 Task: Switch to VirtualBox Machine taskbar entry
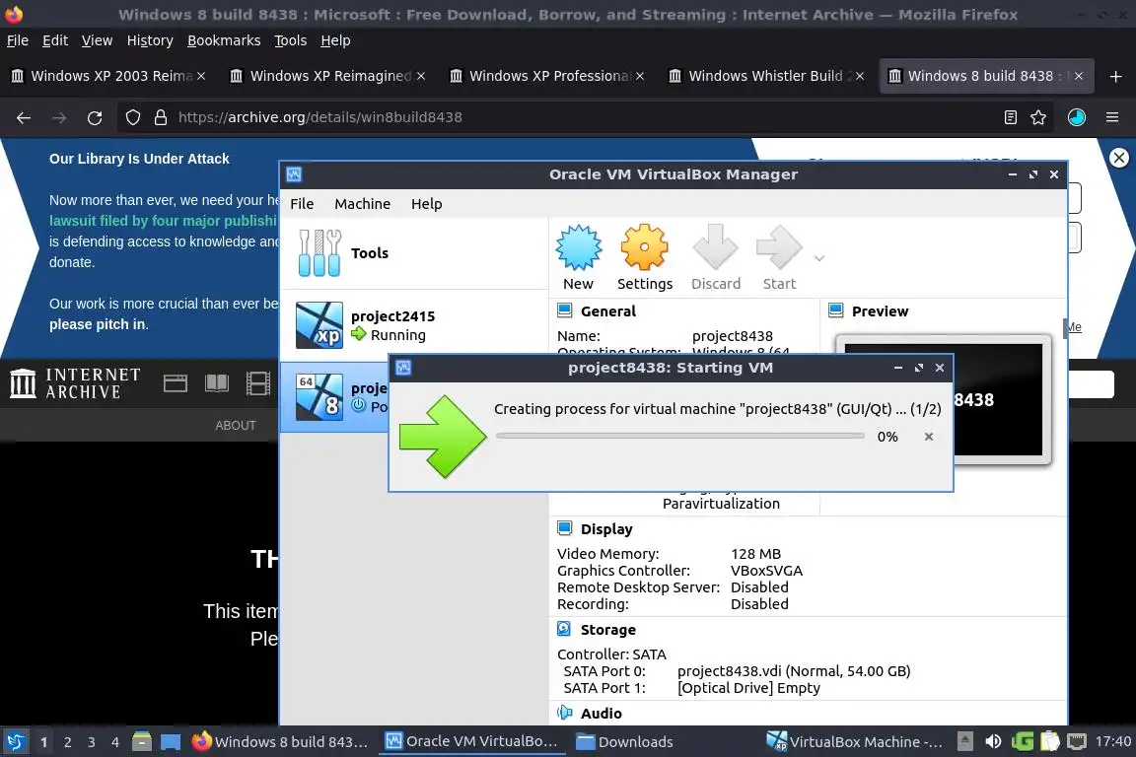[856, 742]
